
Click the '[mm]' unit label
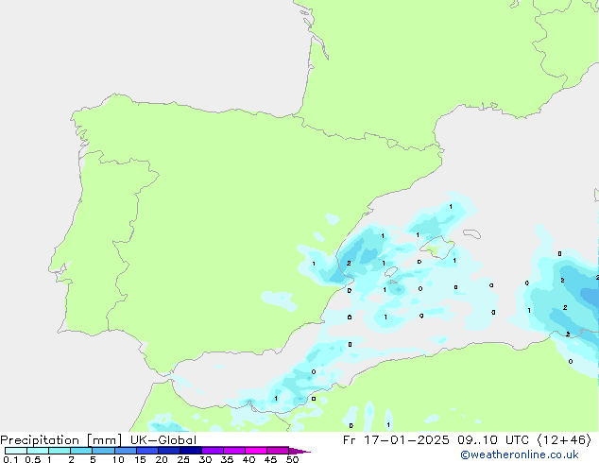click(104, 440)
